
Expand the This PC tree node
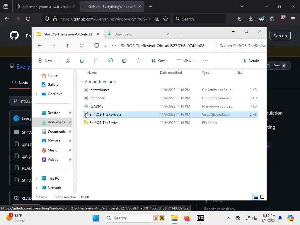tap(37, 178)
